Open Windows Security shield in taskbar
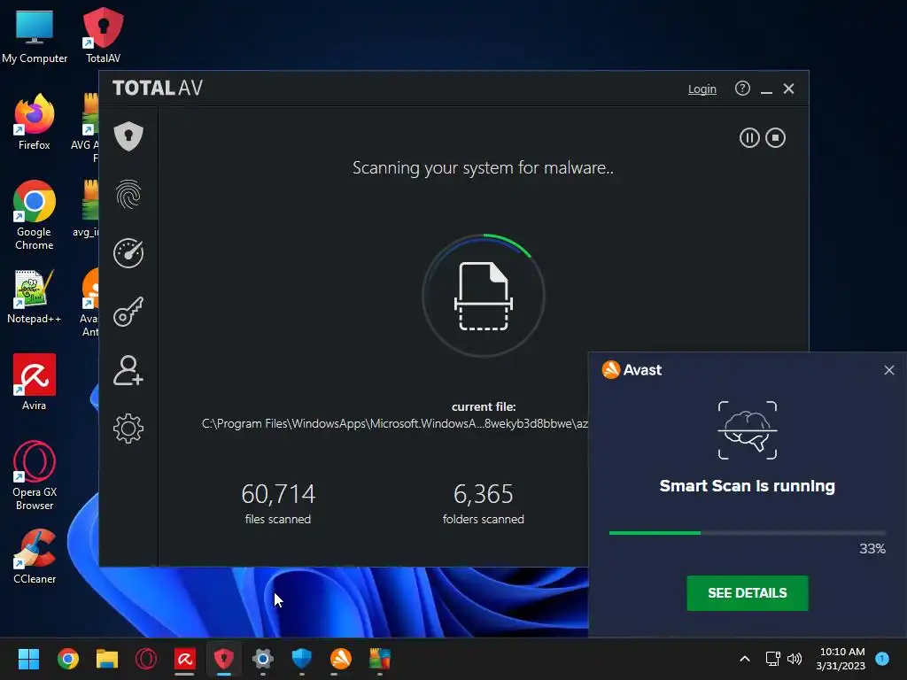 (x=301, y=659)
